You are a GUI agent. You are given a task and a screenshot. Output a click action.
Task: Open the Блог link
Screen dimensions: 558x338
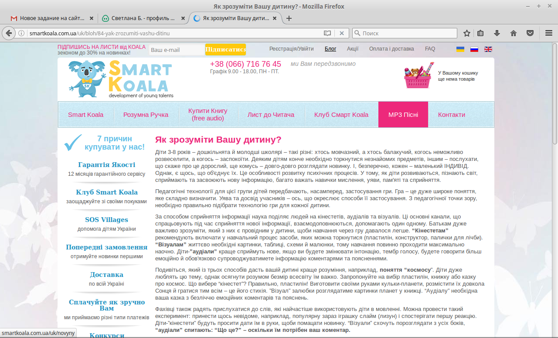pyautogui.click(x=330, y=49)
